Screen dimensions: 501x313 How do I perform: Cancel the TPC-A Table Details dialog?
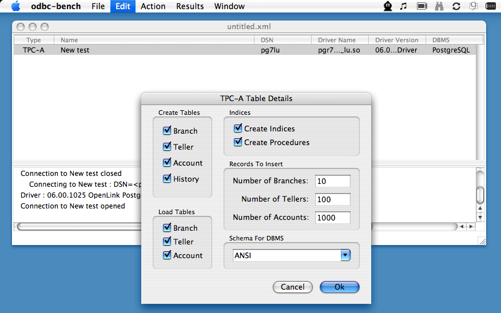[292, 287]
